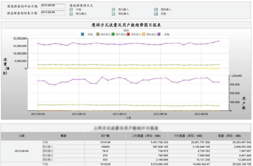Screen dimensions: 253x166
Task: Toggle the 国际漫出 checkbox
Action: [113, 14]
